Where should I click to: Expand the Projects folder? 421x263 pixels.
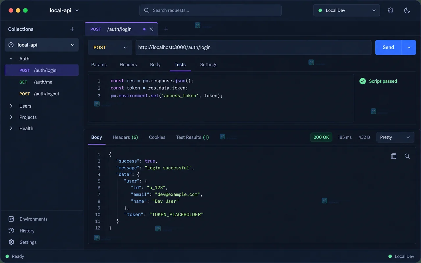[x=11, y=117]
